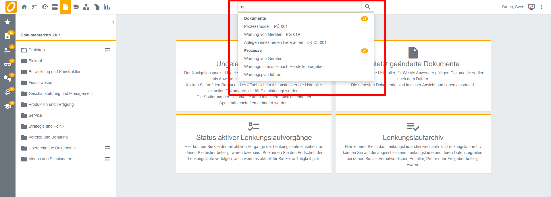Open list menu next to Videos und Schulungen

(107, 159)
